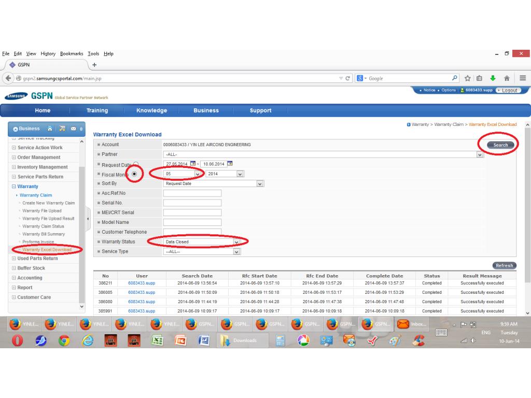The height and width of the screenshot is (398, 531).
Task: Open the Notice link in the header
Action: (429, 90)
